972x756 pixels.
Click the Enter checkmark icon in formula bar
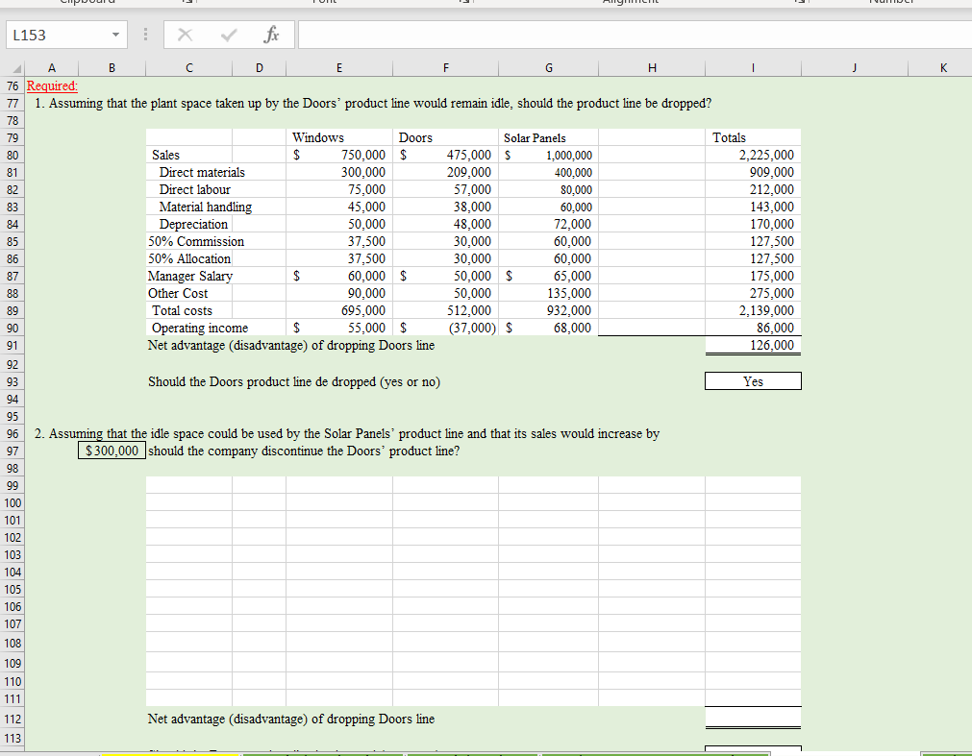(229, 35)
